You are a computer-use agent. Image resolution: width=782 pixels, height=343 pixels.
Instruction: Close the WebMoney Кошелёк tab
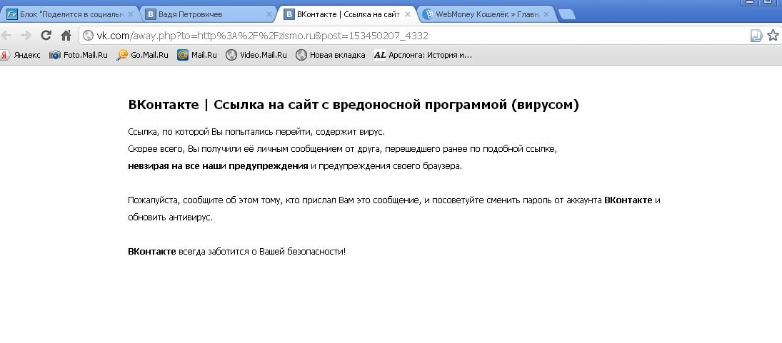click(x=546, y=14)
